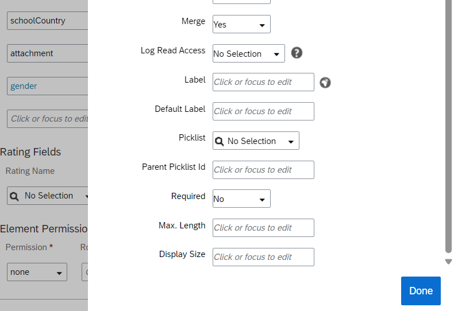Click the Parent Picklist Id field
This screenshot has height=311, width=454.
coord(263,170)
